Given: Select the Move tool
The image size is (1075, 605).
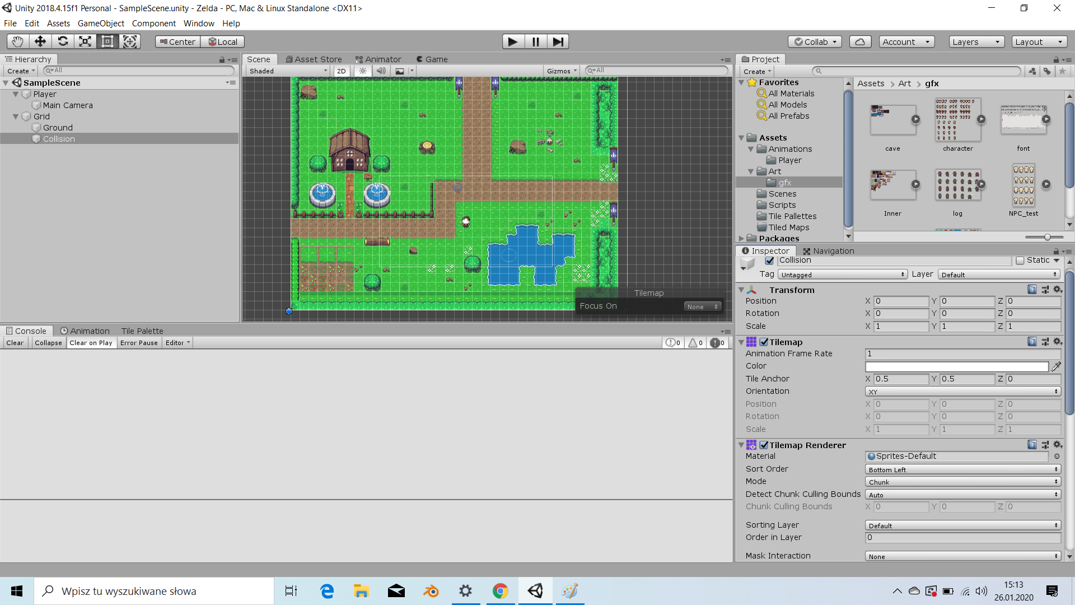Looking at the screenshot, I should [40, 41].
